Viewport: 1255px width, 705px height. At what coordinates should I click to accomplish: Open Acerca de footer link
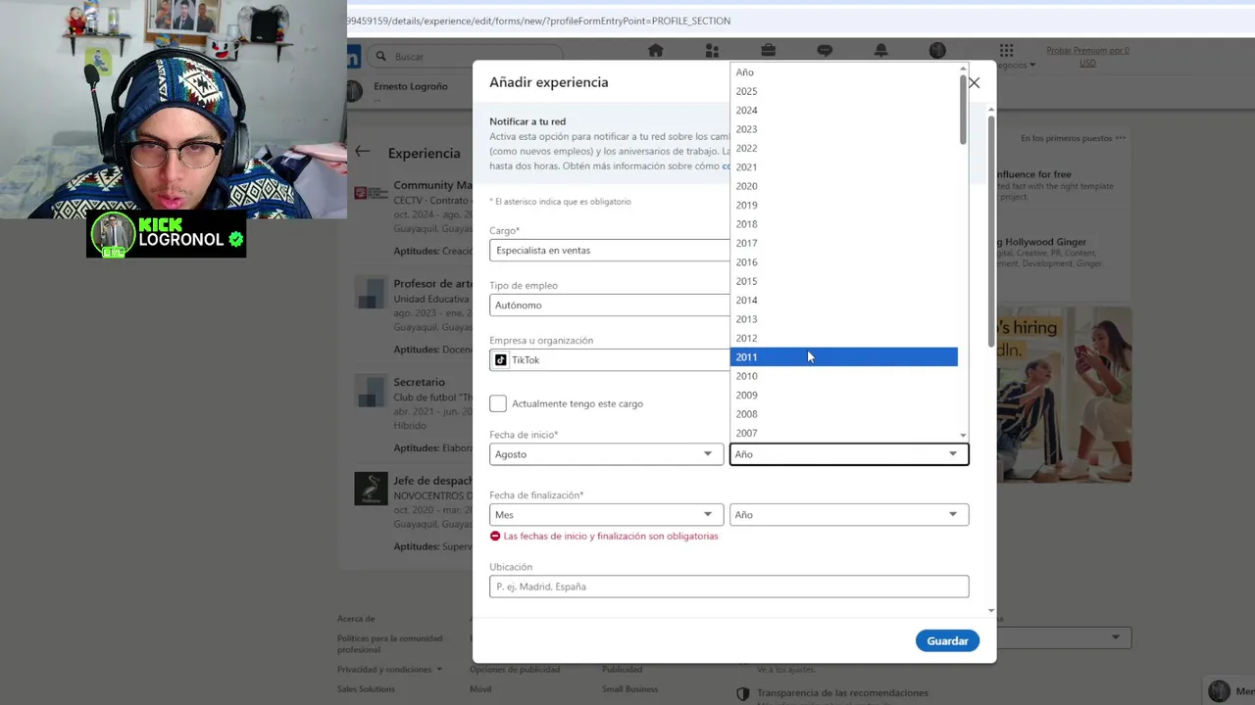356,619
